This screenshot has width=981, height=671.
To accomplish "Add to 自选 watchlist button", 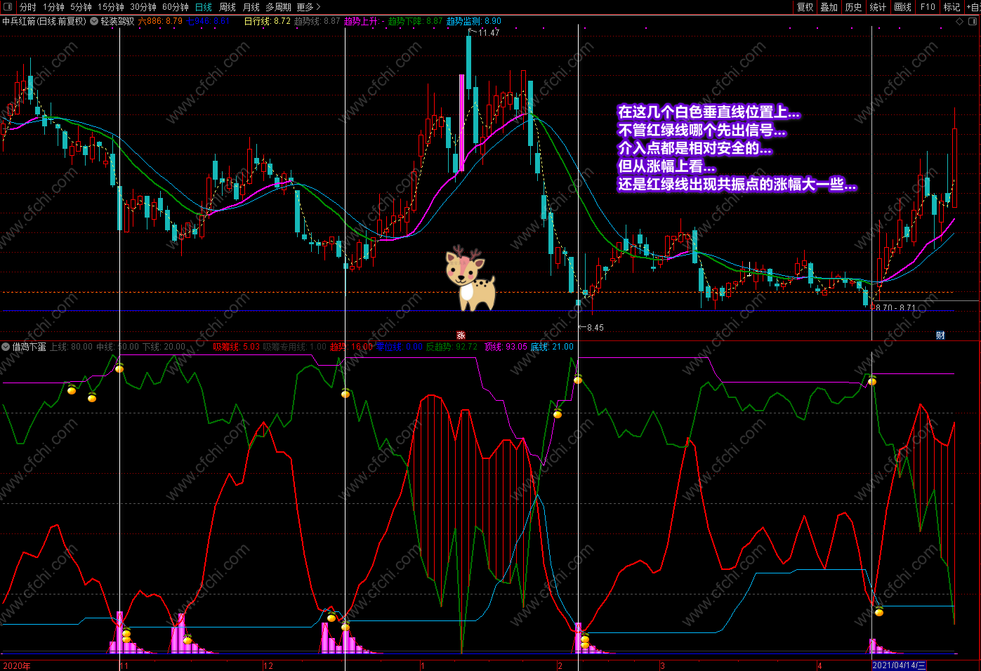I will 973,7.
